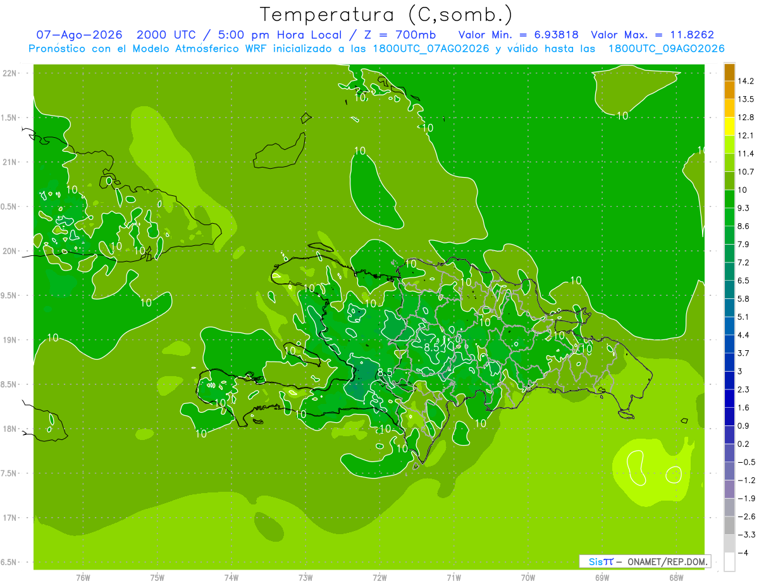759x586 pixels.
Task: Click the dark orange swatch above 14.2
Action: (x=729, y=72)
